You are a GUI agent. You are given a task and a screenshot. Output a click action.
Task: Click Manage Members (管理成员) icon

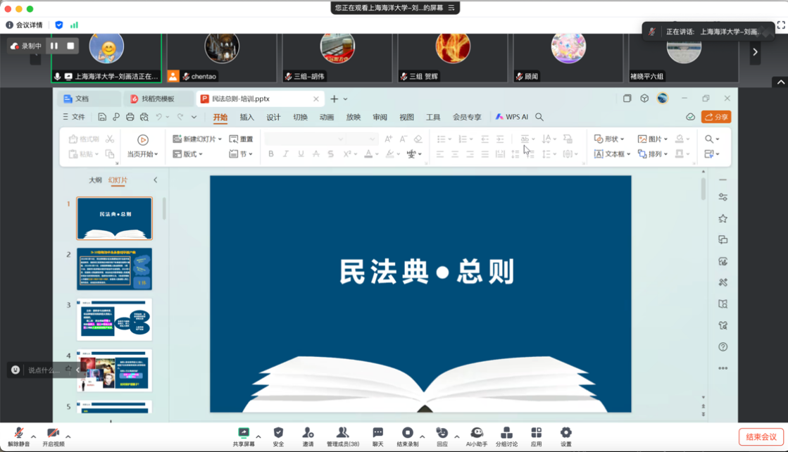pos(342,433)
